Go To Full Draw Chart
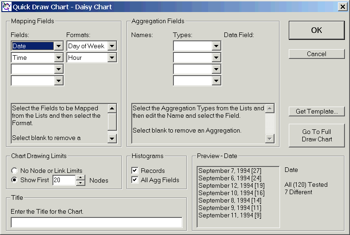This screenshot has width=350, height=235. (316, 135)
